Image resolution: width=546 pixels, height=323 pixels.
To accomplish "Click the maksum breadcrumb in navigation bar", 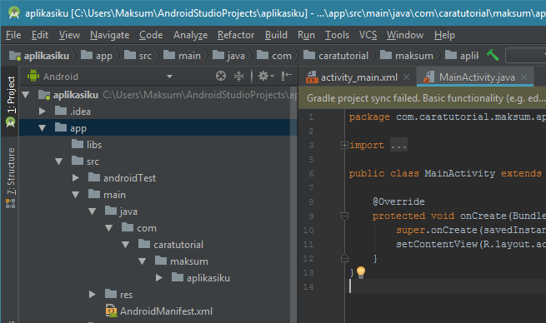I will tap(407, 56).
